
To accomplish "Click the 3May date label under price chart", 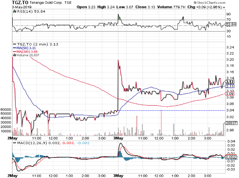I will click(119, 138).
